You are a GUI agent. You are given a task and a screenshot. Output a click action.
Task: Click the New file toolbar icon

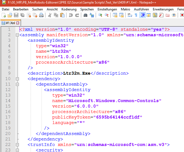click(4, 15)
